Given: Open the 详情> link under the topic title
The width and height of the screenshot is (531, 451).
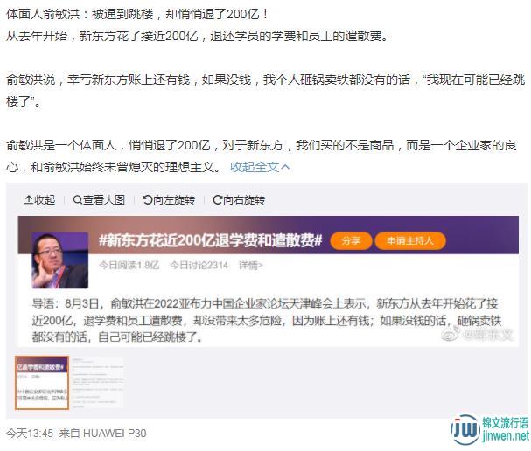Looking at the screenshot, I should (250, 265).
